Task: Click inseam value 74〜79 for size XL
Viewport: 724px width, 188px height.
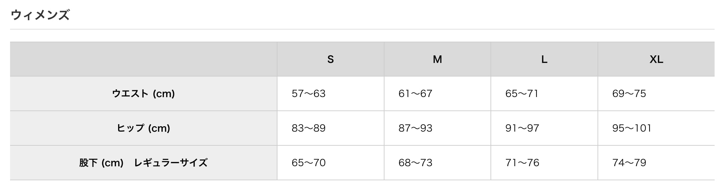Action: [629, 163]
